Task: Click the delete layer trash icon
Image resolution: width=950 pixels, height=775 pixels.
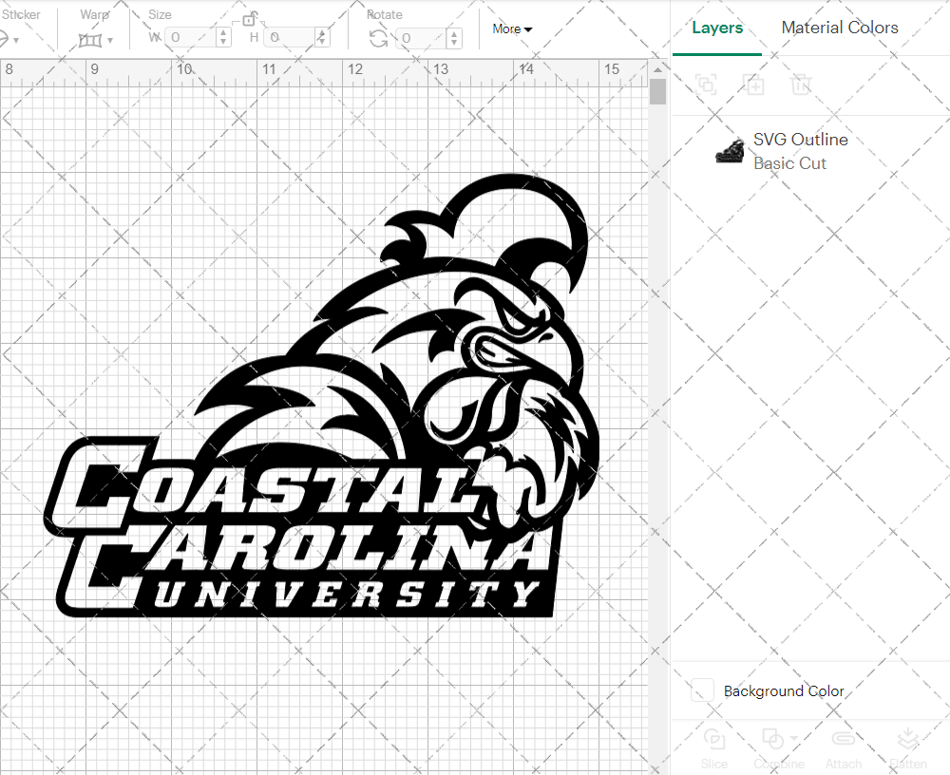Action: click(802, 85)
